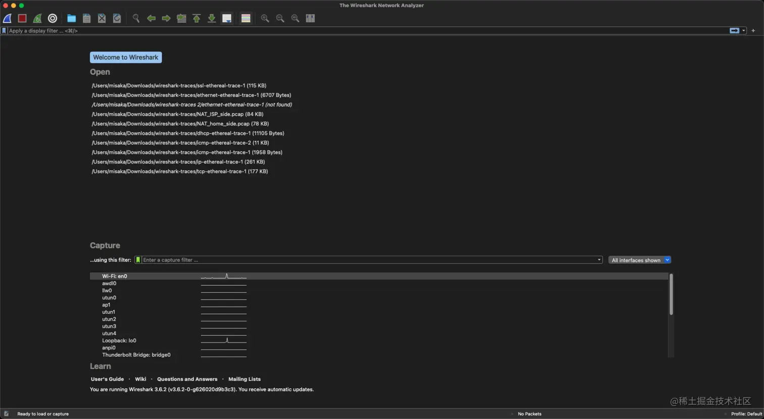Open display filter history dropdown arrow
Screen dimensions: 764x419
click(743, 31)
